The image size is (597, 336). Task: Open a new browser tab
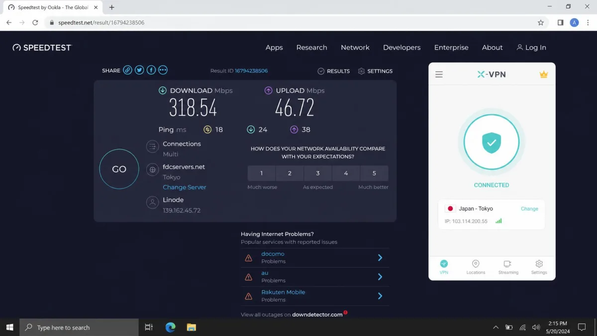click(x=111, y=7)
